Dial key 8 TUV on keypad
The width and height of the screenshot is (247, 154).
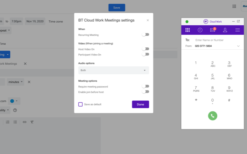[x=213, y=89]
